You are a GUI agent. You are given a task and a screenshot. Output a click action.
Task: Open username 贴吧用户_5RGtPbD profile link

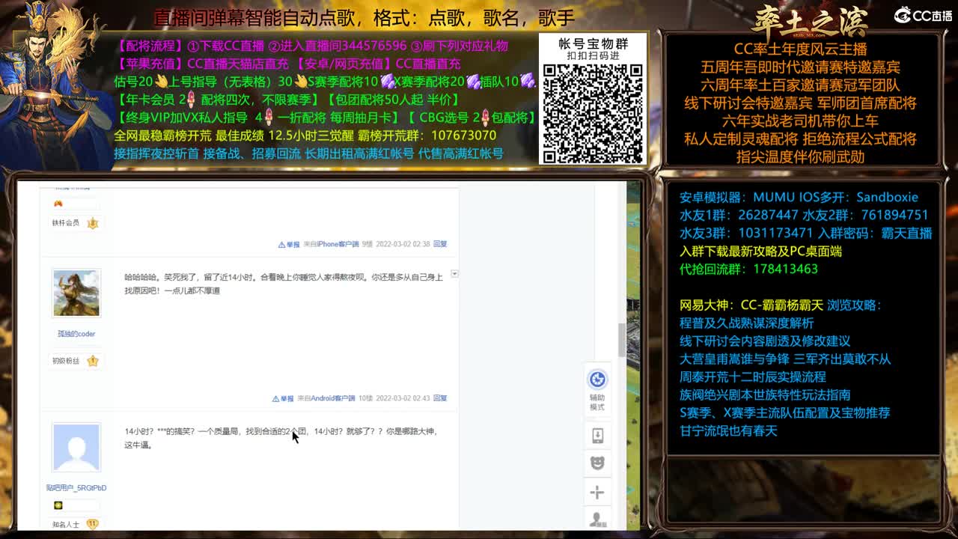[76, 488]
